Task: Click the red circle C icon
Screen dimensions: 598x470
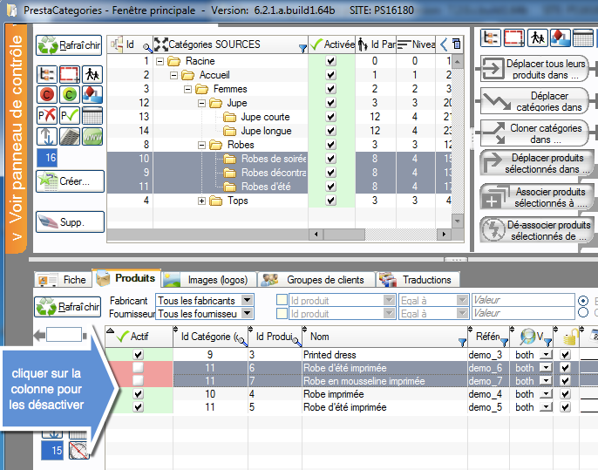Action: (x=47, y=94)
